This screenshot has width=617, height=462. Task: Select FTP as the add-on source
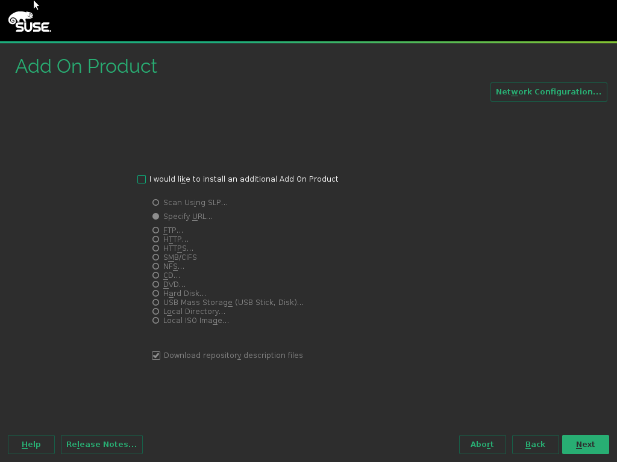[156, 230]
